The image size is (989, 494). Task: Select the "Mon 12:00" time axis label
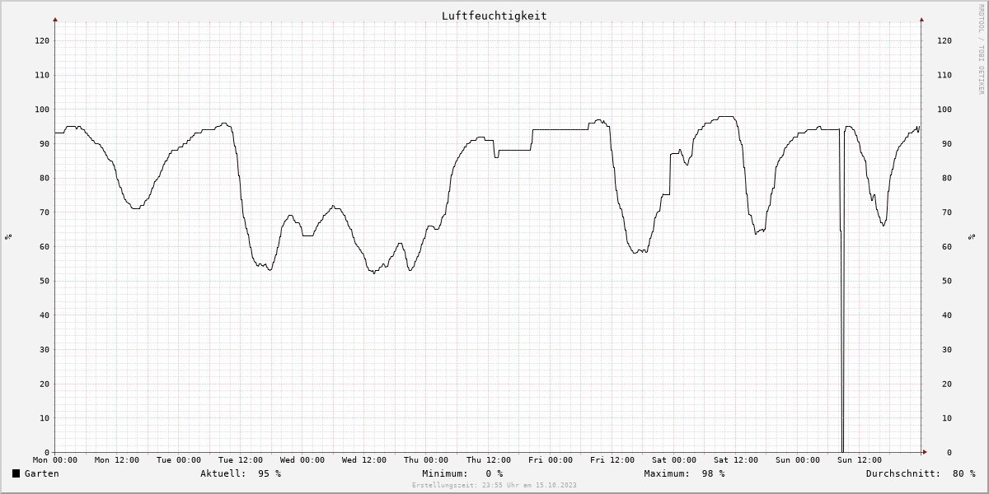[x=117, y=460]
